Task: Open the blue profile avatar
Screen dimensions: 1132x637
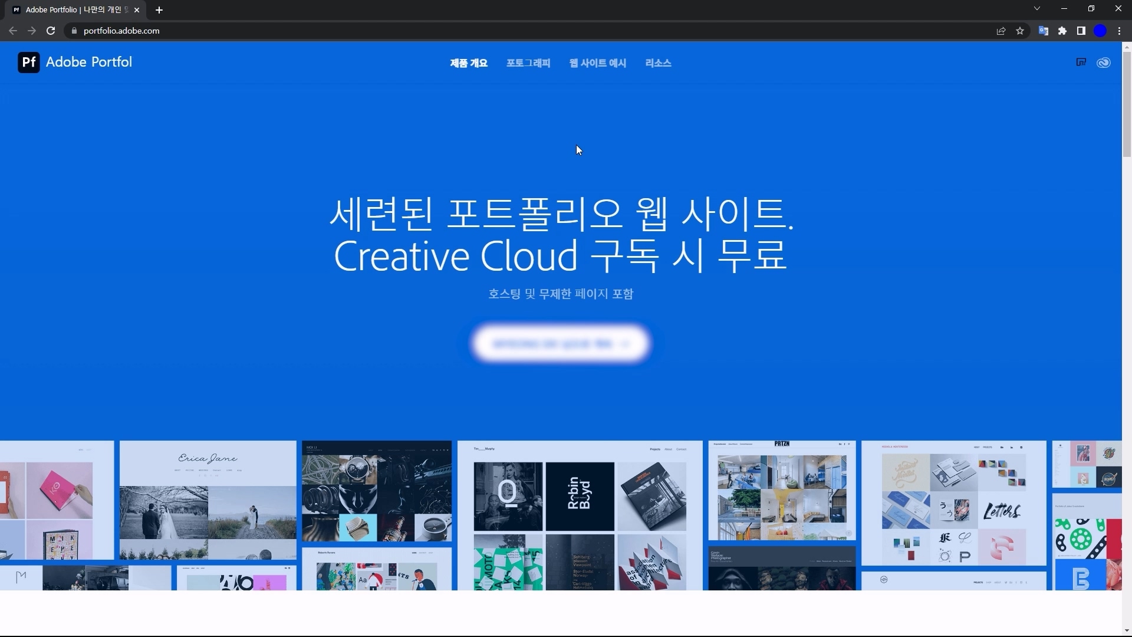Action: pos(1100,31)
